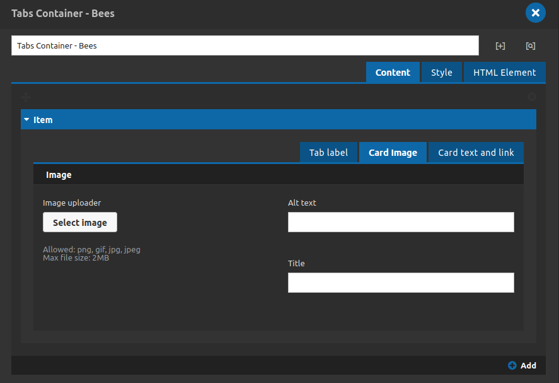The width and height of the screenshot is (559, 383).
Task: Click the [+] bracket icon beside name field
Action: tap(500, 45)
